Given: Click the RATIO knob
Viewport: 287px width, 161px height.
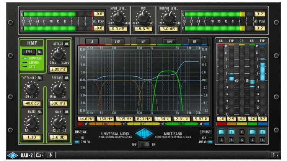Looking at the screenshot, I should (31, 123).
